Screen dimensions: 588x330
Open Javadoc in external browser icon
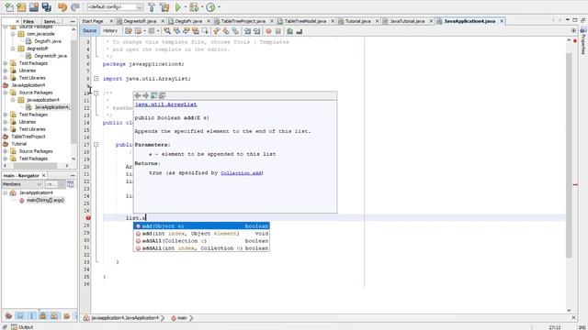click(x=153, y=95)
